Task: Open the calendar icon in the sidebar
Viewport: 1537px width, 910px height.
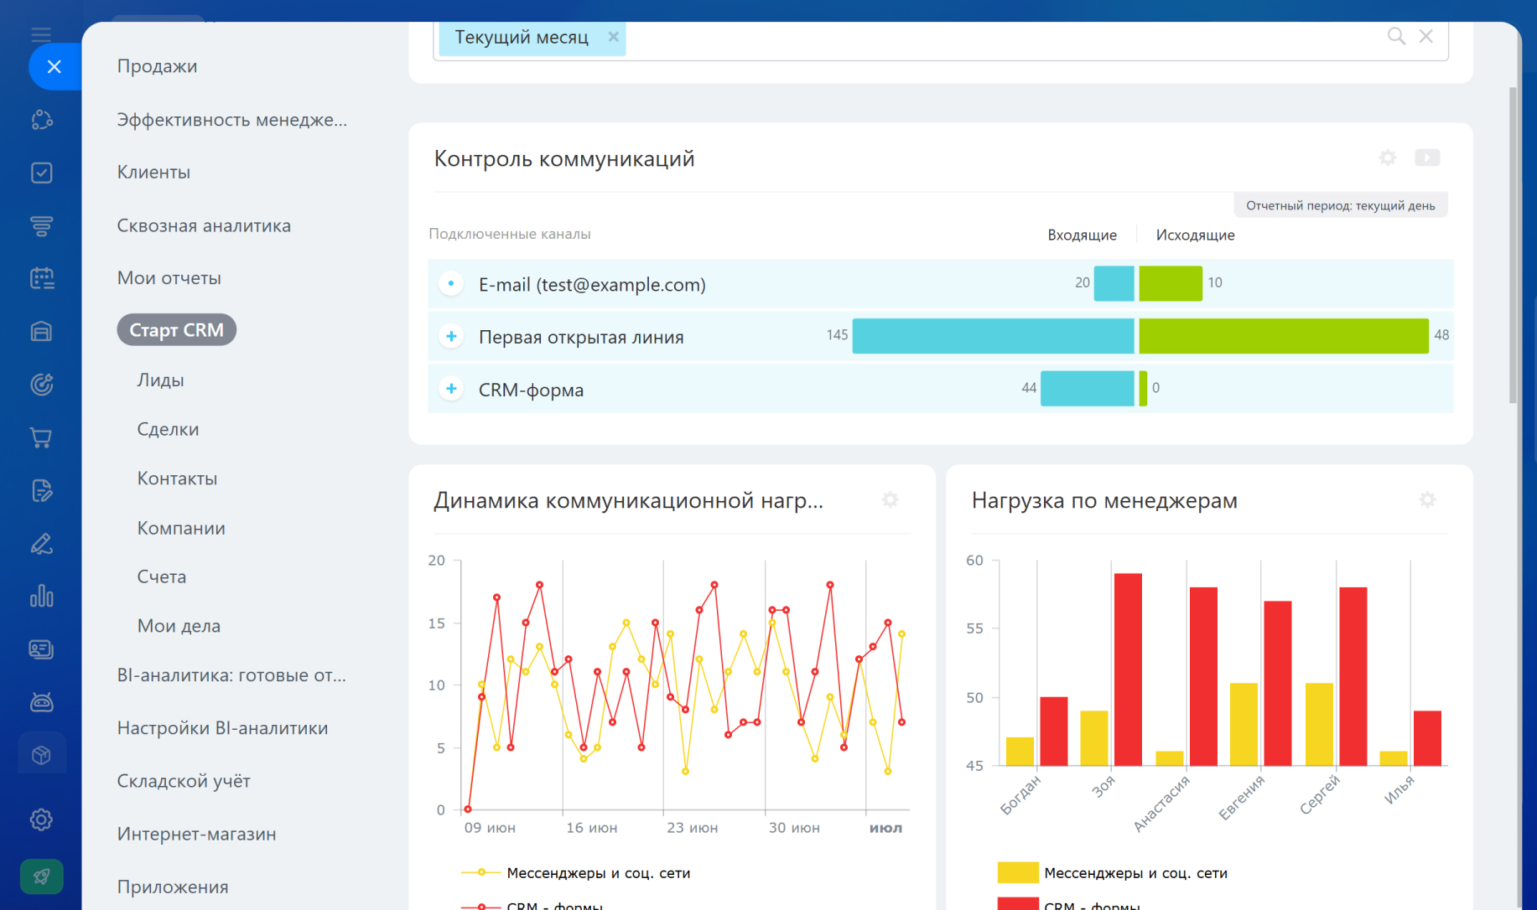Action: click(42, 278)
